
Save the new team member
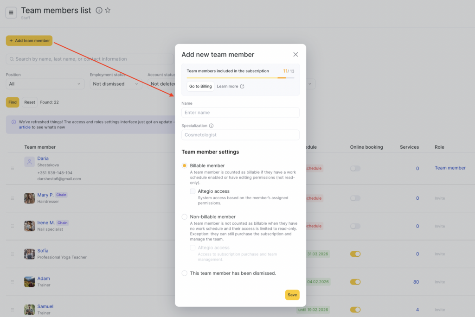coord(292,295)
